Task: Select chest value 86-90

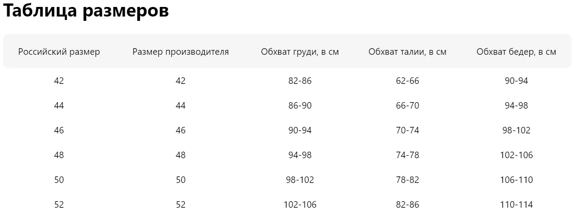Action: click(300, 106)
